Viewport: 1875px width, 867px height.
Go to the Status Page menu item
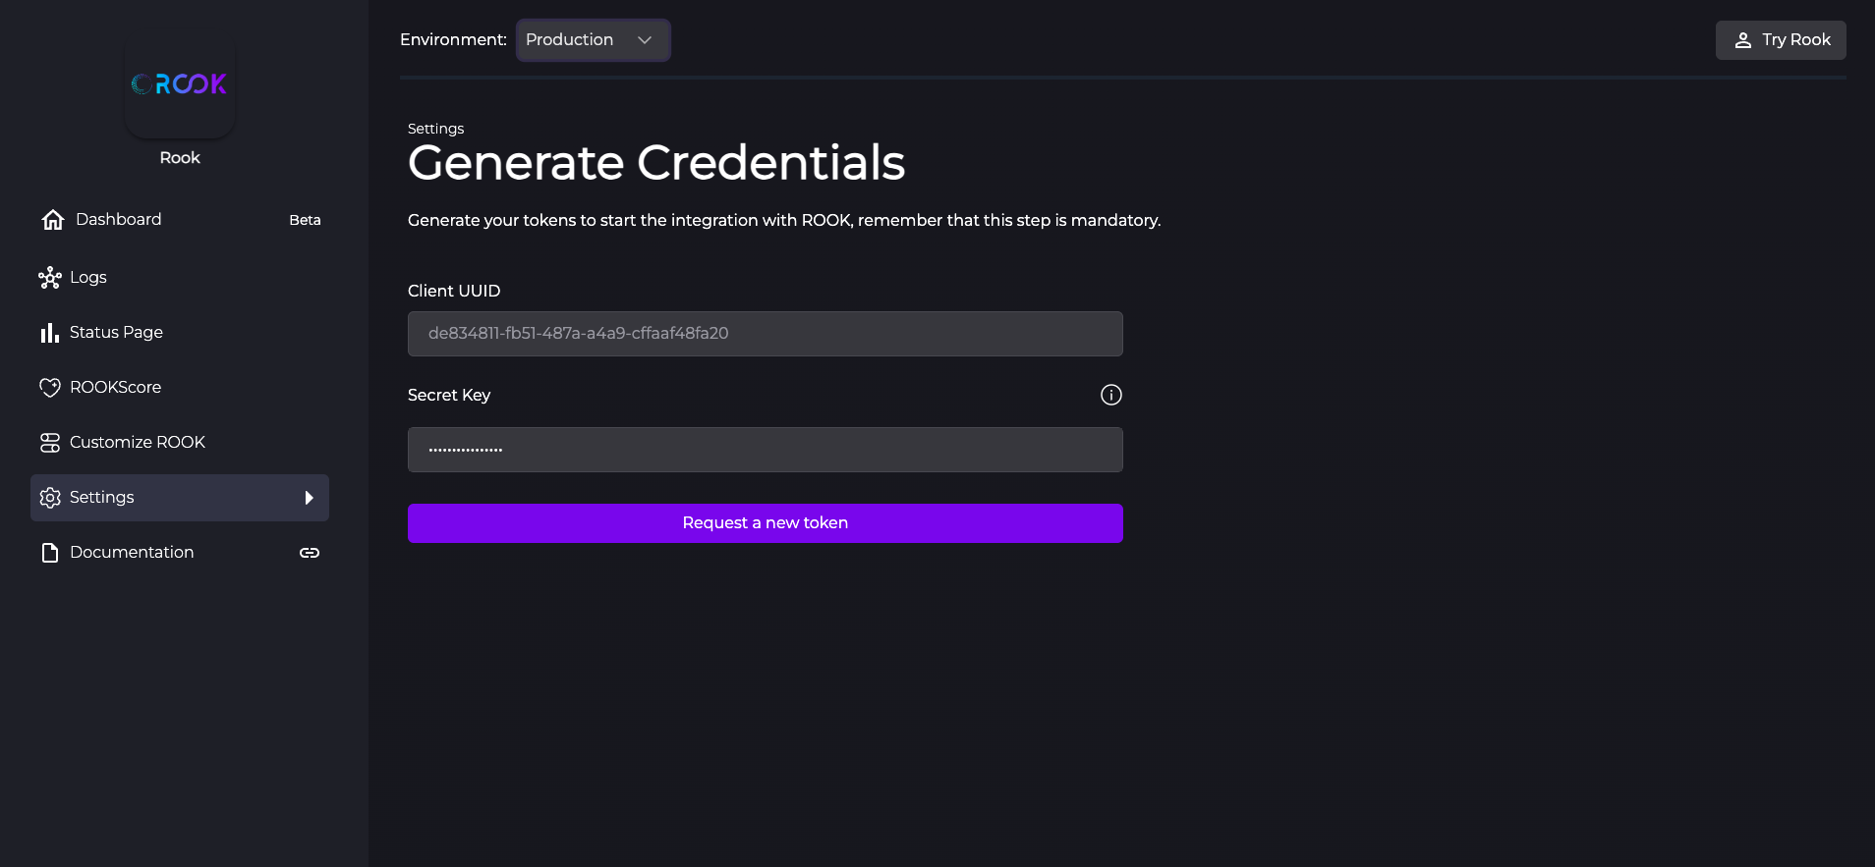116,333
